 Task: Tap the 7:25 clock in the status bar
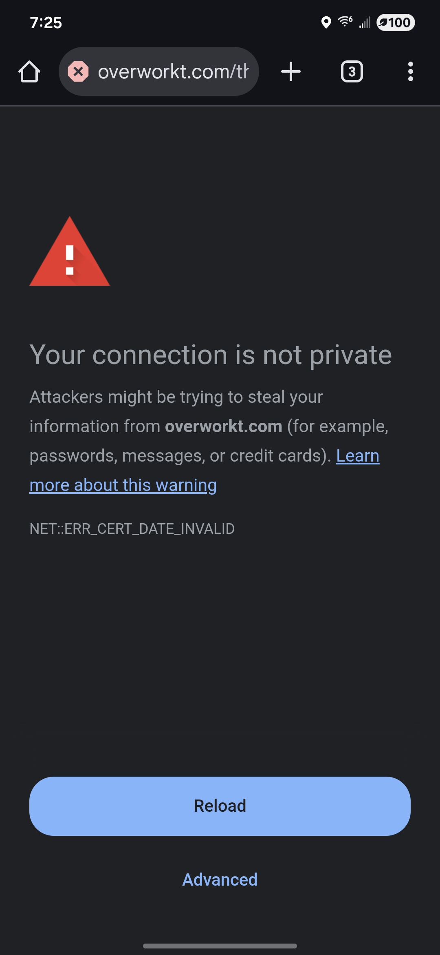coord(46,22)
